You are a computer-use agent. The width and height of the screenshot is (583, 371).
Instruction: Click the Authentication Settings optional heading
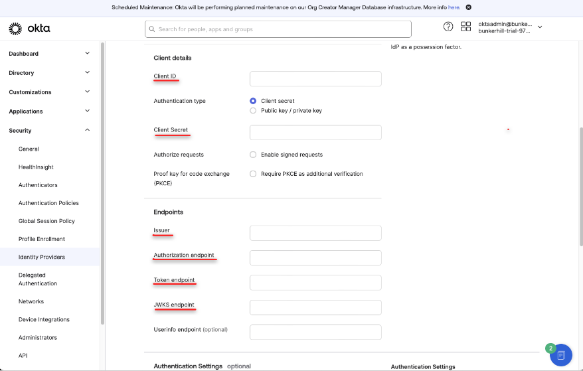[x=203, y=366]
